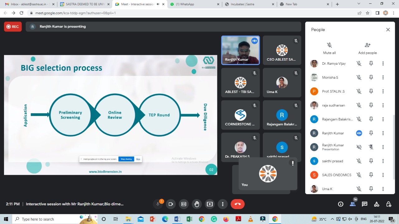Click Add people button
The height and width of the screenshot is (224, 399).
368,48
